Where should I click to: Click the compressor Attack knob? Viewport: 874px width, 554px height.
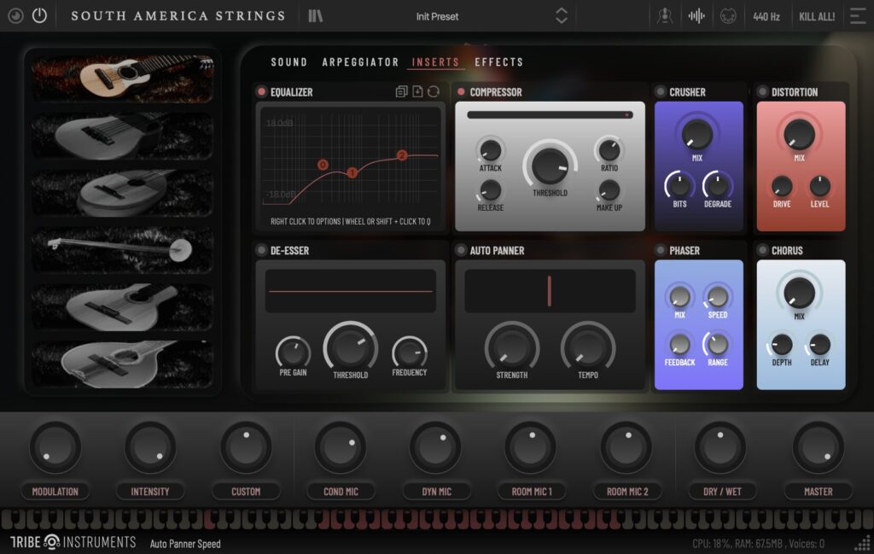click(x=491, y=150)
